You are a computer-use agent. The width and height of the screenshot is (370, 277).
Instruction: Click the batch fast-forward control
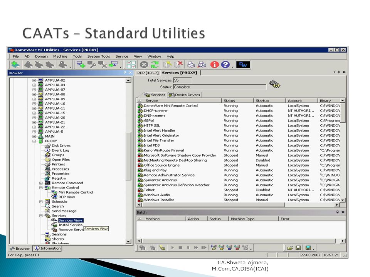196,248
